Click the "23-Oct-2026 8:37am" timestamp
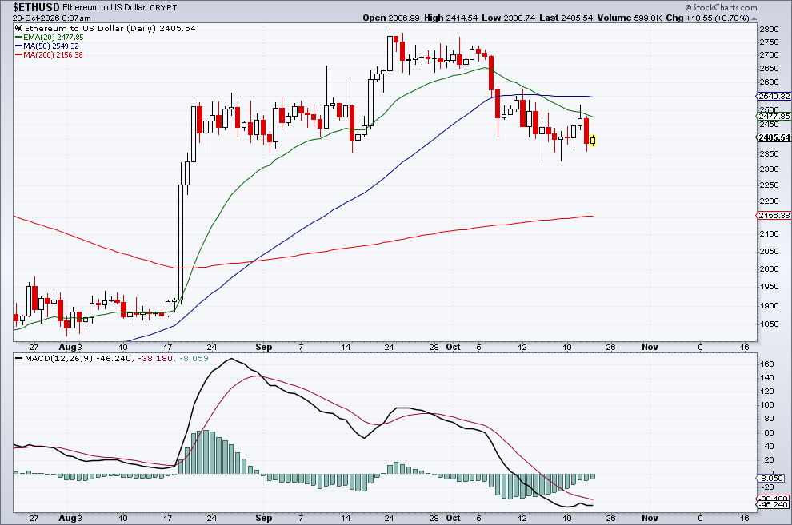This screenshot has height=525, width=792. coord(51,18)
